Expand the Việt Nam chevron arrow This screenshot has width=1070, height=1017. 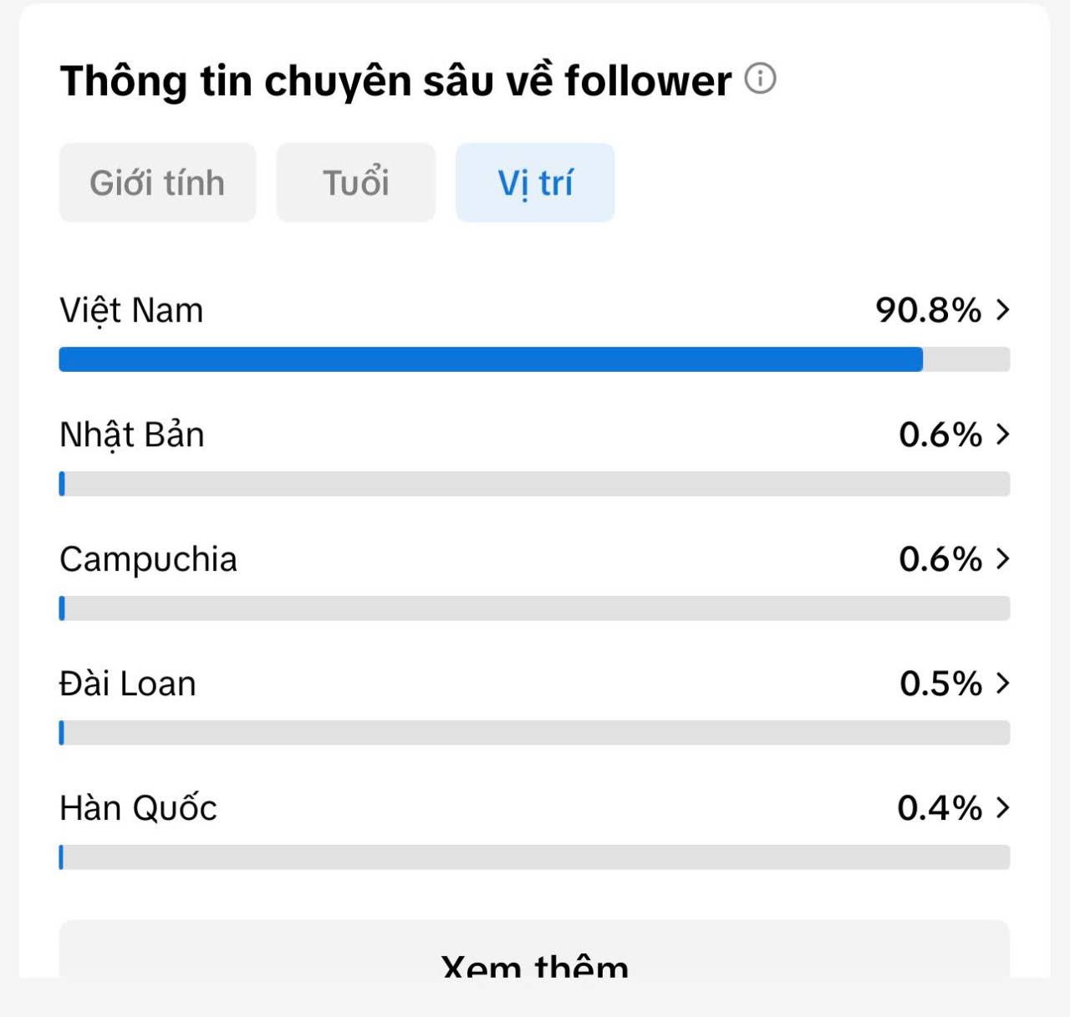click(1002, 310)
